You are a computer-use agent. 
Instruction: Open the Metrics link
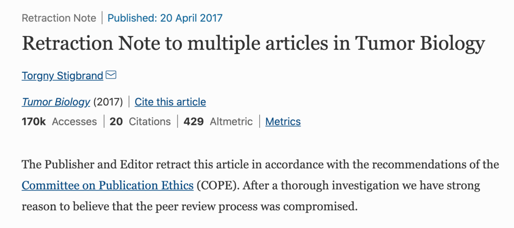pos(283,122)
